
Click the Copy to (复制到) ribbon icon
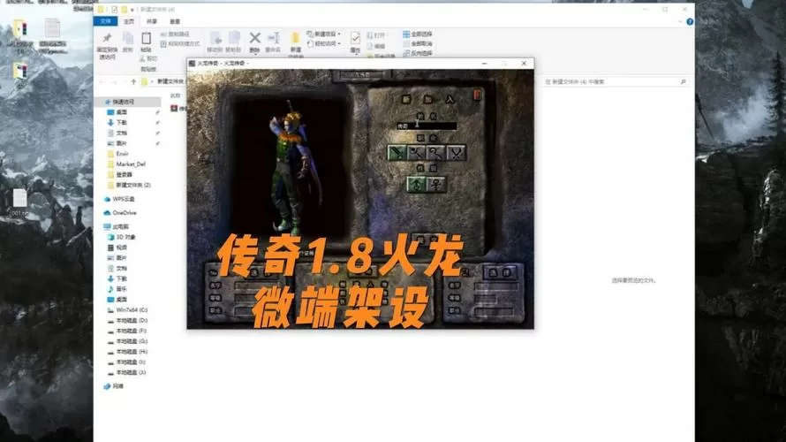click(x=233, y=42)
